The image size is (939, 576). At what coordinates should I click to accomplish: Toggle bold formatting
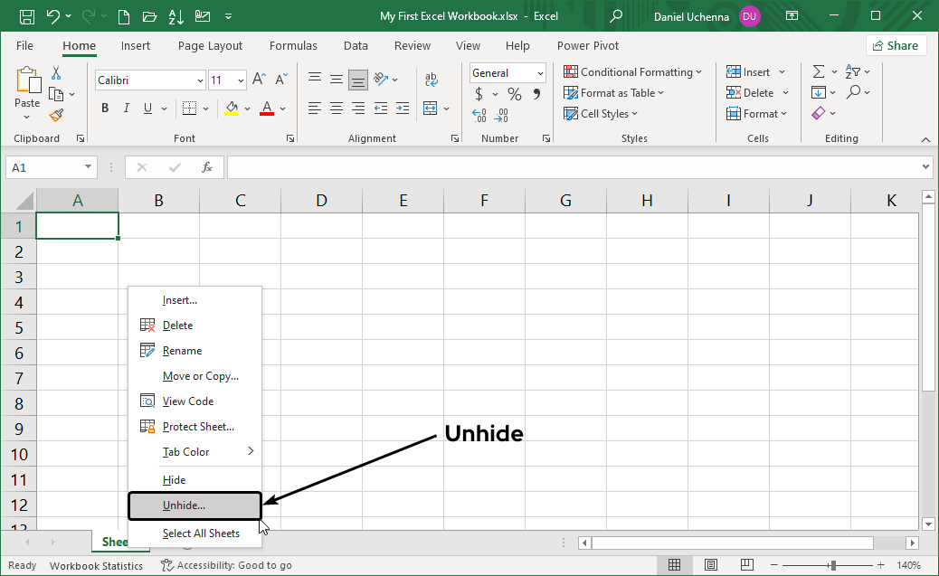tap(104, 108)
